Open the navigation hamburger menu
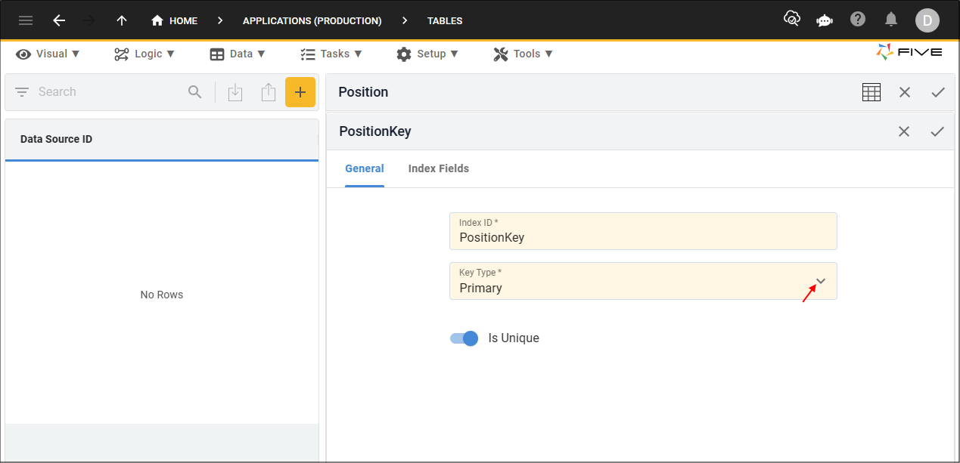The image size is (960, 463). pyautogui.click(x=25, y=20)
